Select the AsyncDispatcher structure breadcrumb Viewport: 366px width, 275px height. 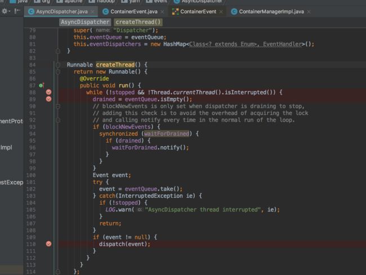(85, 22)
